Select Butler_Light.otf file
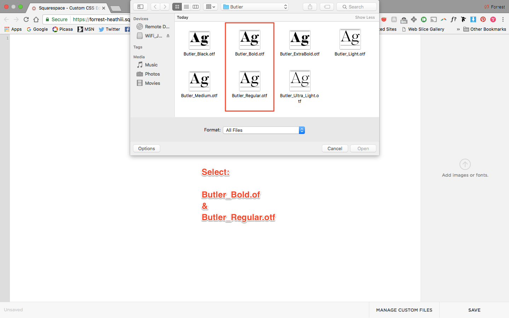 point(350,43)
